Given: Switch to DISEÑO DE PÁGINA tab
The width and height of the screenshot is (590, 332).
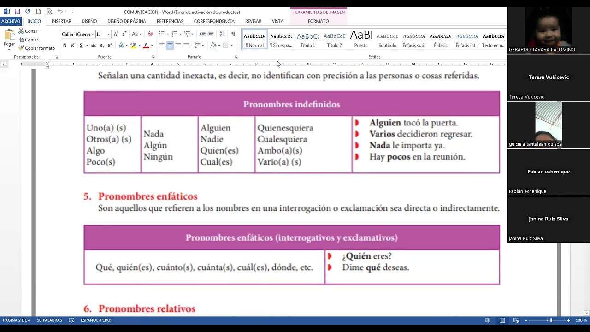Looking at the screenshot, I should (x=127, y=21).
